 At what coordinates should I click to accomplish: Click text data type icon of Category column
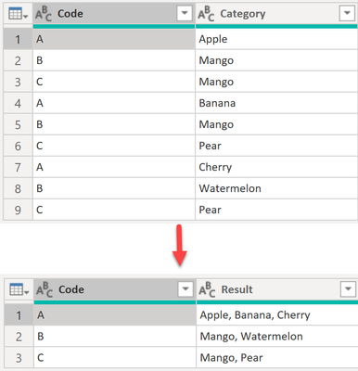(x=206, y=14)
